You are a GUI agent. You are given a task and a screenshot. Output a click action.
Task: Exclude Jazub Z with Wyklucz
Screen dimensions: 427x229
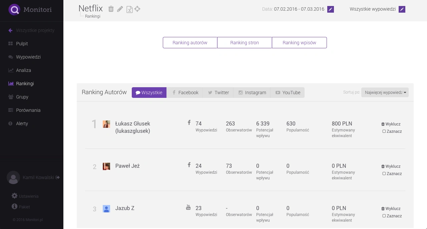point(391,209)
